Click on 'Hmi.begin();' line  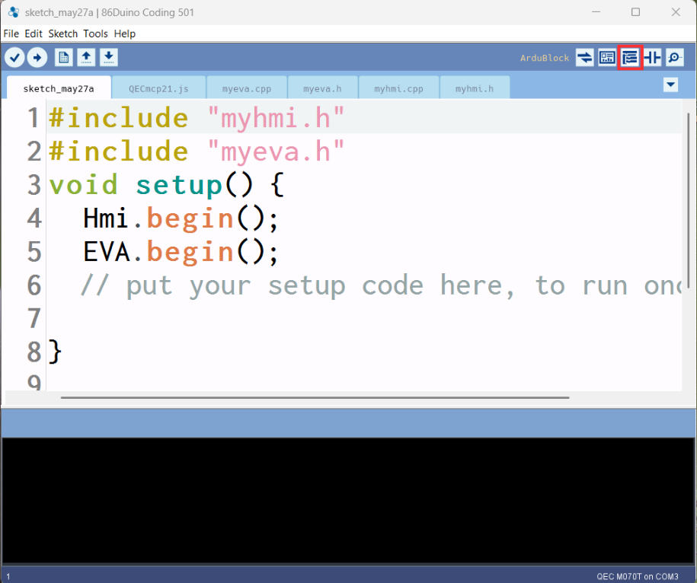(x=181, y=218)
